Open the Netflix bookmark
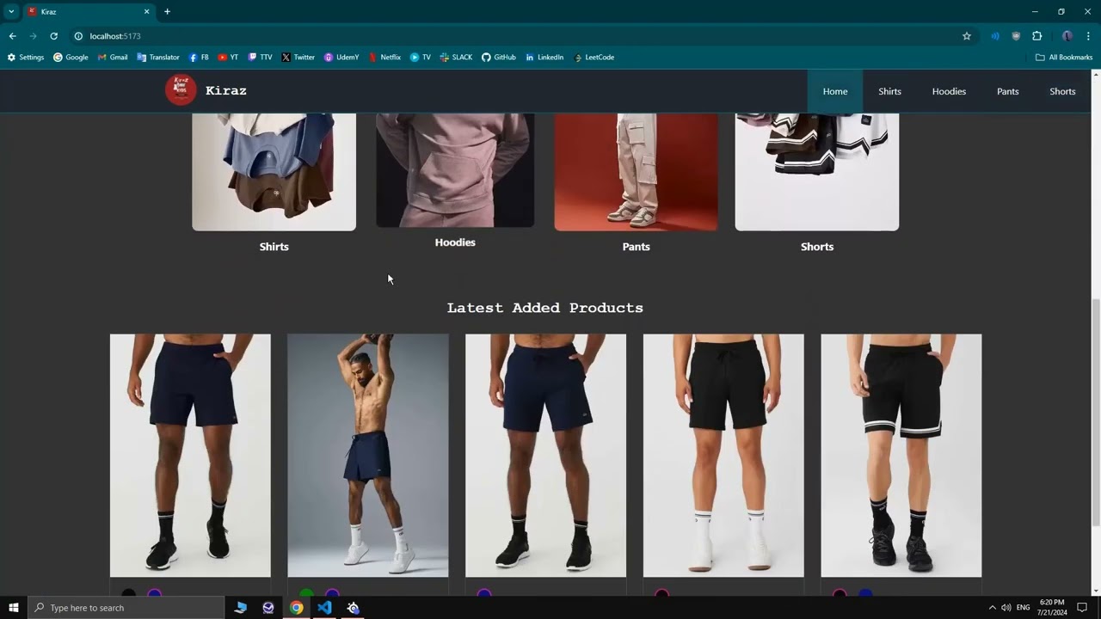This screenshot has height=619, width=1101. 384,58
